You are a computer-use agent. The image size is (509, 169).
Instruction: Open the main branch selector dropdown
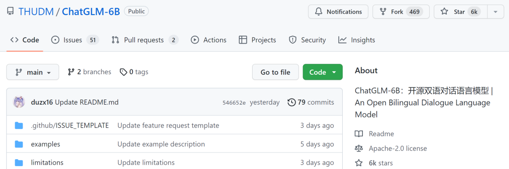pyautogui.click(x=33, y=72)
